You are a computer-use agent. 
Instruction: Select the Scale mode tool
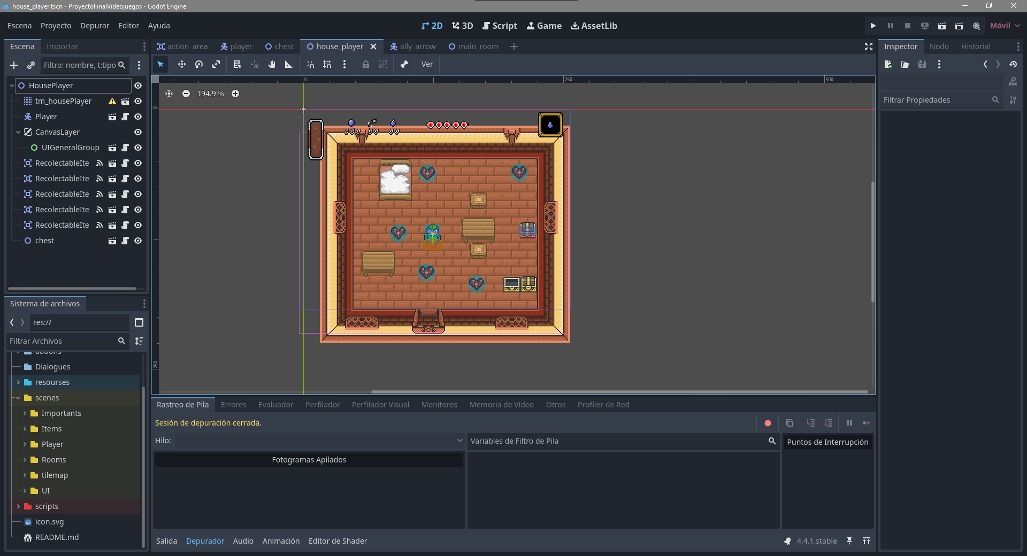pos(216,64)
